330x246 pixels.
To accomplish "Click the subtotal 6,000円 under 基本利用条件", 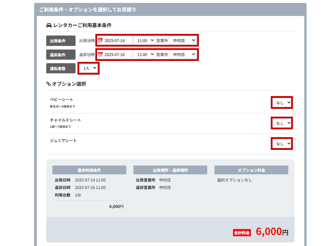I will [117, 207].
